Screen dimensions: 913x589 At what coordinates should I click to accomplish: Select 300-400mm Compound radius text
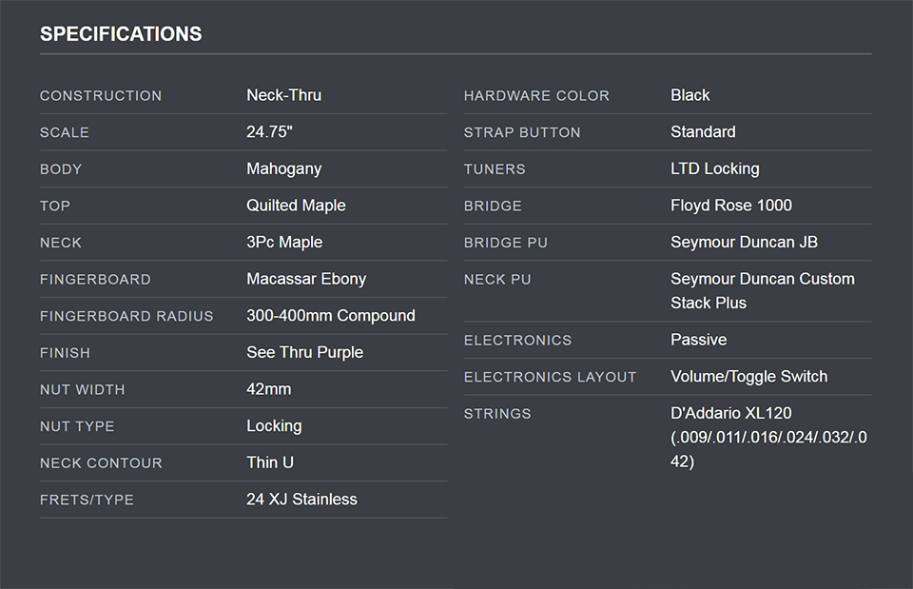[330, 316]
